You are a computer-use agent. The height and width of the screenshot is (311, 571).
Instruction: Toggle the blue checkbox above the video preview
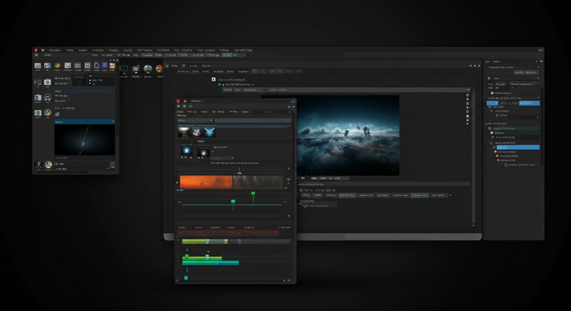coord(219,85)
